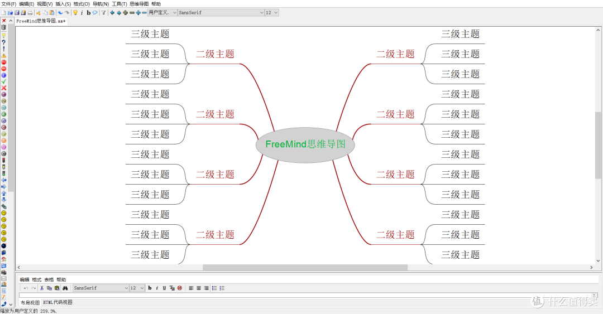
Task: Switch to HTML代码视图 tab
Action: 58,302
